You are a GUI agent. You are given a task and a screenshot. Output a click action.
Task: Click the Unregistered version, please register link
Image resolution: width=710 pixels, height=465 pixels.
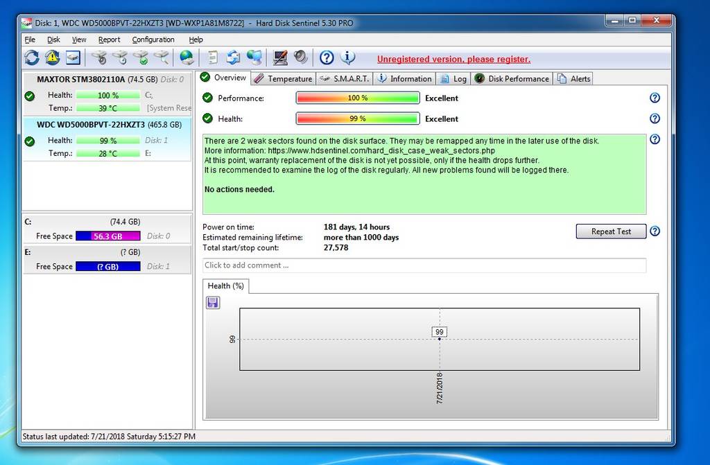click(x=453, y=60)
